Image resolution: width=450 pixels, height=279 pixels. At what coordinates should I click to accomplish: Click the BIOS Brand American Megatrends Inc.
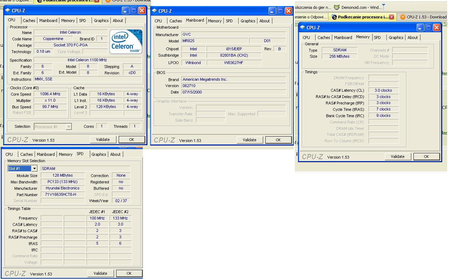point(234,80)
